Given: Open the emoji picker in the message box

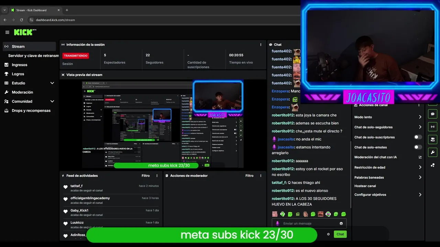Looking at the screenshot, I should (x=341, y=223).
